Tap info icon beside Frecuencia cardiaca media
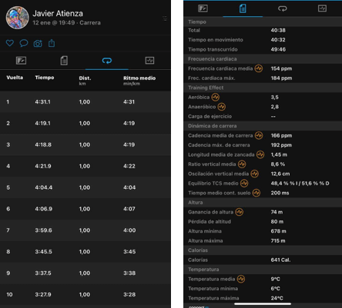This screenshot has width=342, height=308. (x=259, y=68)
